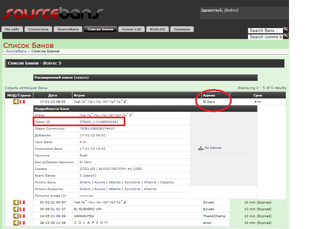Click SourceBans breadcrumb link

[16, 51]
